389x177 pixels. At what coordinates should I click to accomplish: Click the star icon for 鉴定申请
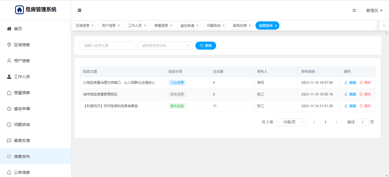point(9,109)
